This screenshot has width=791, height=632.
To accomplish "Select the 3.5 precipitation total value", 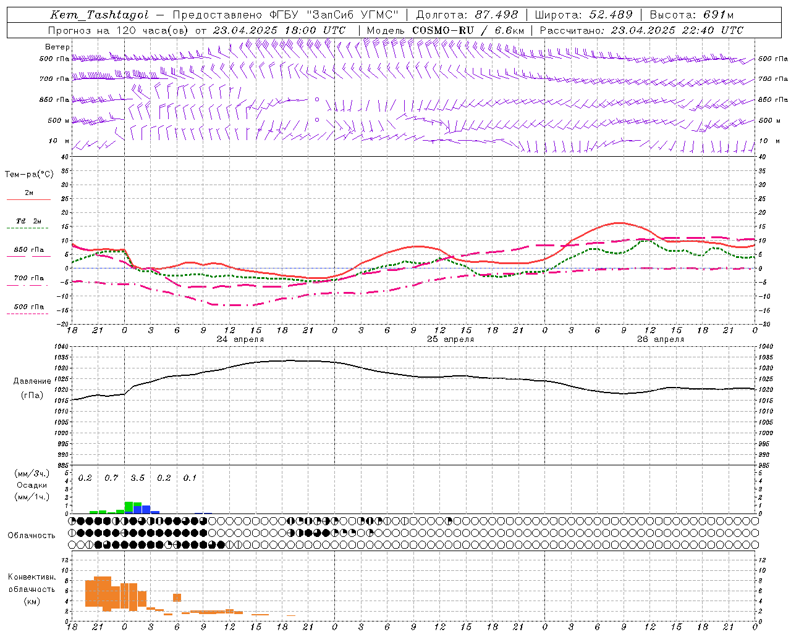I will tap(137, 478).
